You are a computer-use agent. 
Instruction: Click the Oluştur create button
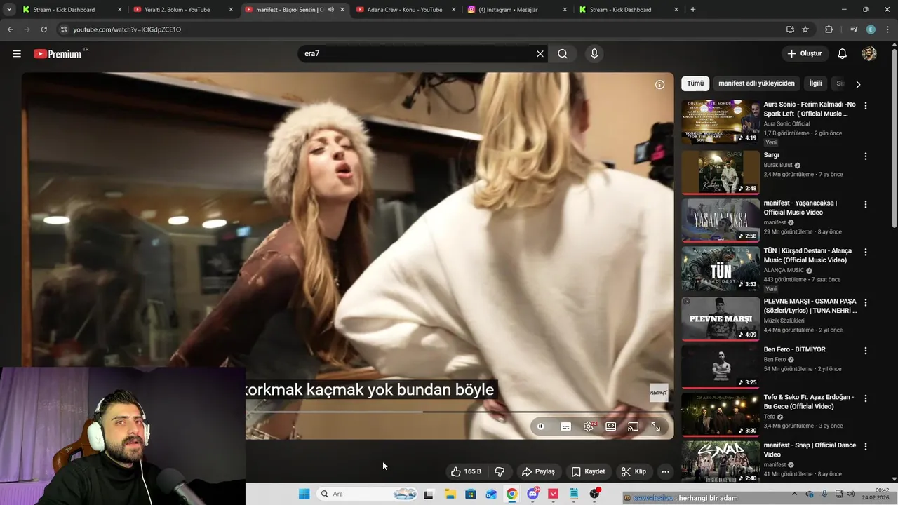(x=805, y=54)
